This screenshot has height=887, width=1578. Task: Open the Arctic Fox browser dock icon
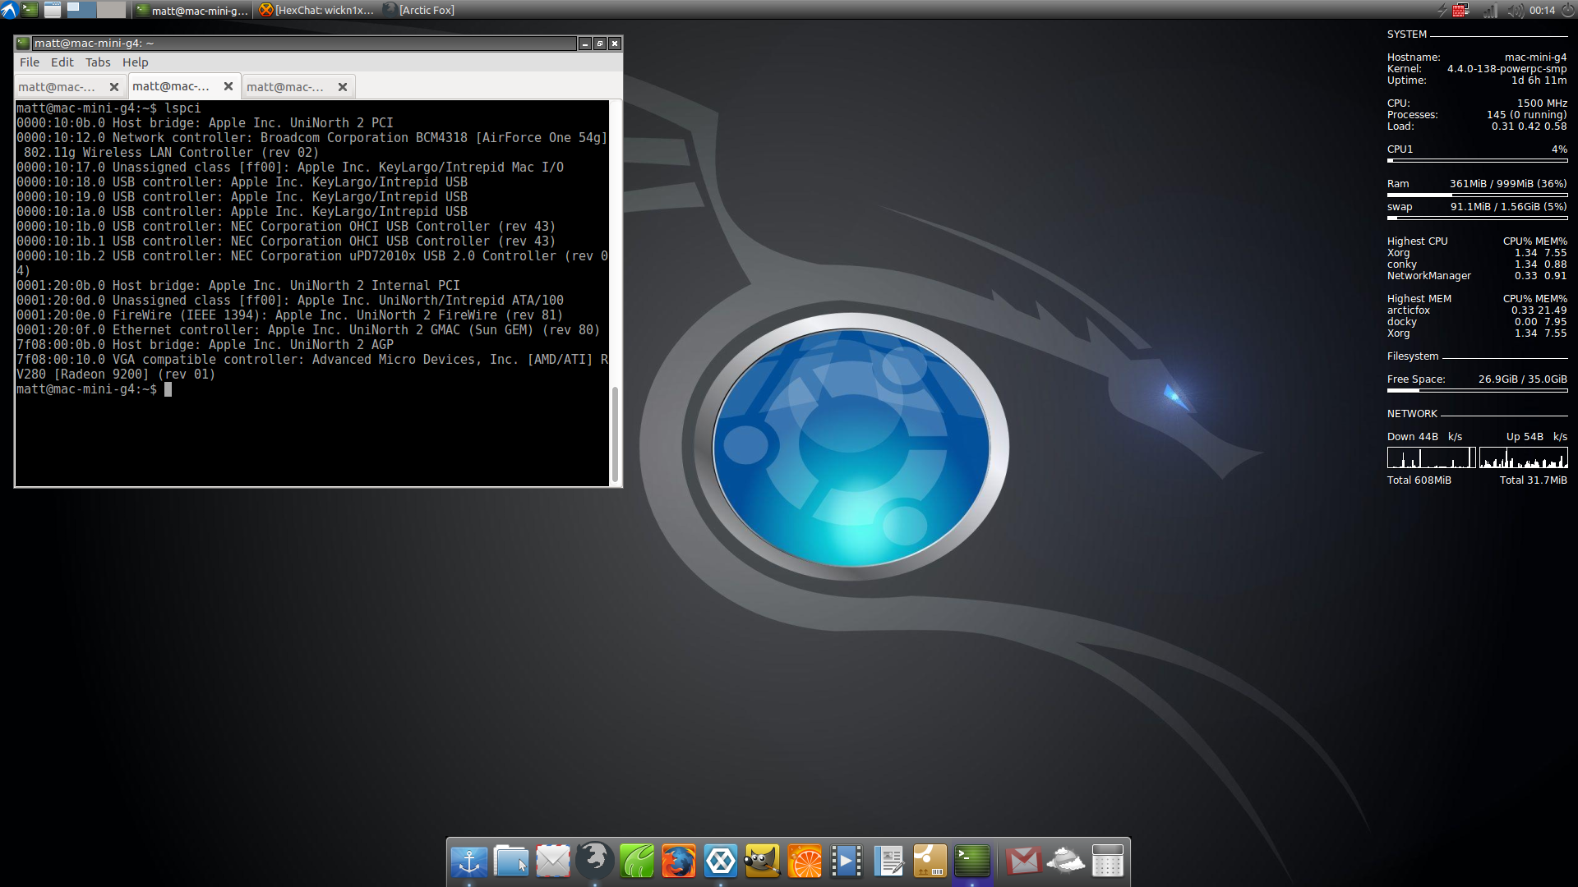pos(595,860)
